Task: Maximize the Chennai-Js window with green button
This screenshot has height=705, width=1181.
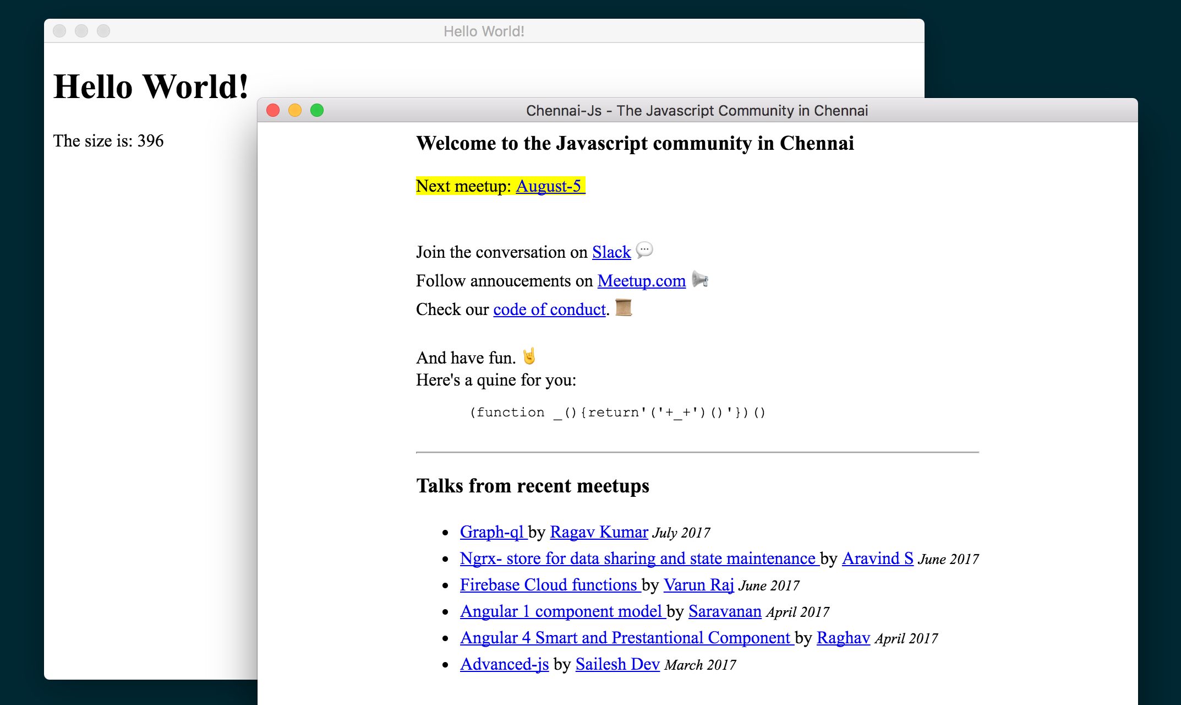Action: pos(317,111)
